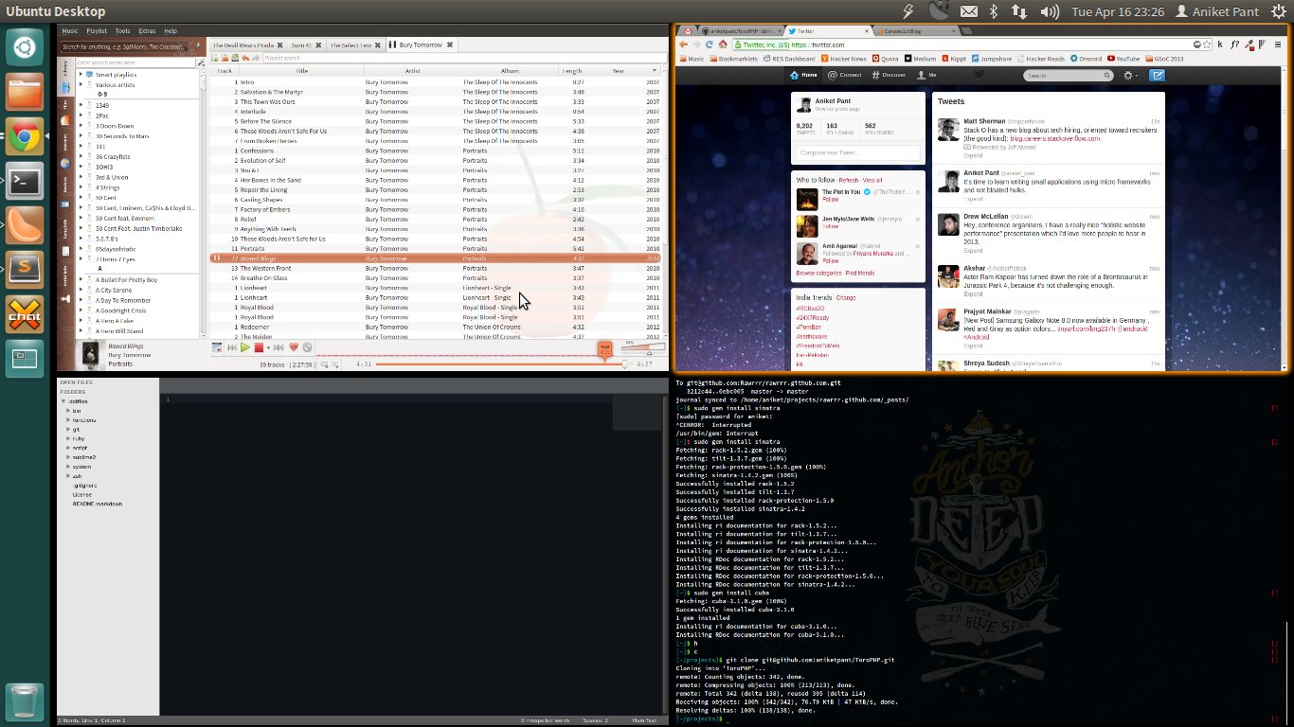Click Chrome's Home button
1294x727 pixels.
coord(723,44)
